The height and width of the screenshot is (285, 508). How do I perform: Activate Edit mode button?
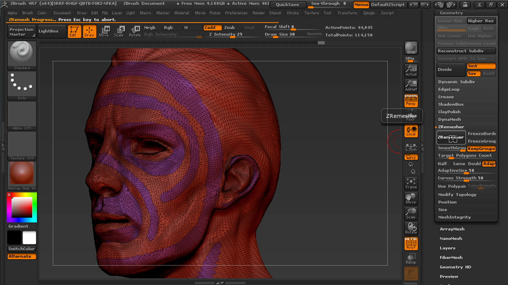click(x=75, y=32)
